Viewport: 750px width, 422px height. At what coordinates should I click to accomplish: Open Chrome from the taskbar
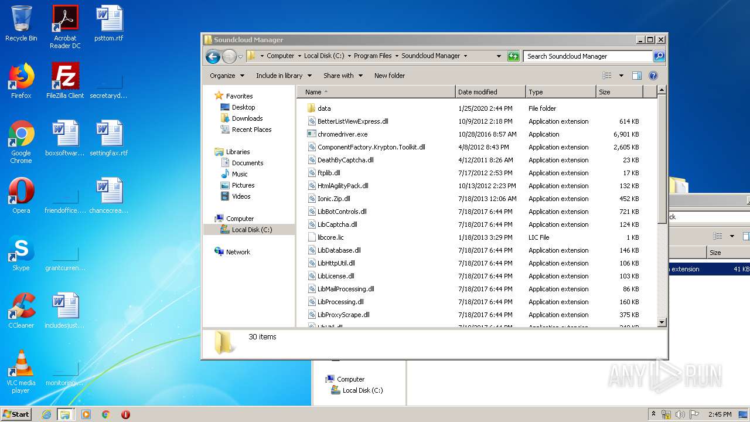[105, 414]
